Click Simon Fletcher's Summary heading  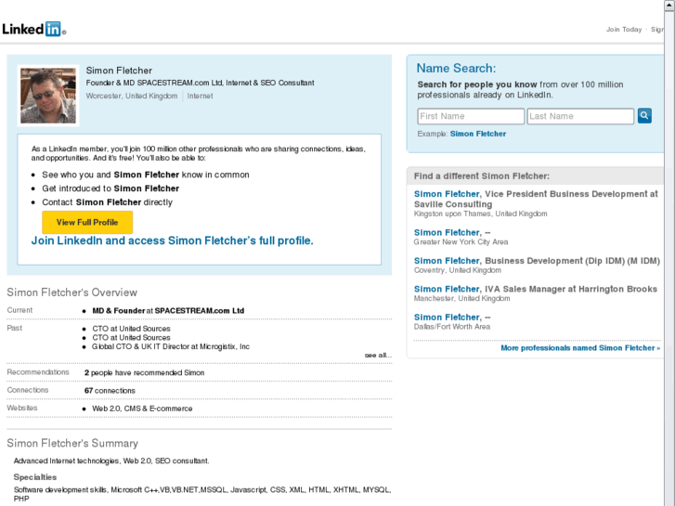(72, 443)
